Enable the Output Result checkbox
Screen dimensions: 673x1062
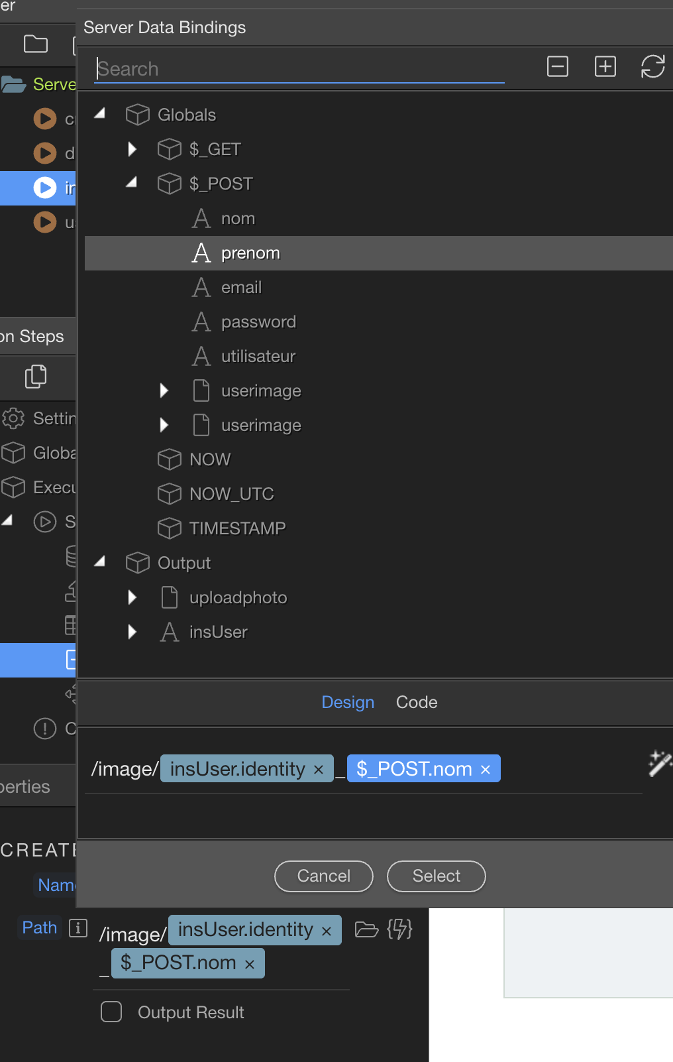tap(111, 1012)
